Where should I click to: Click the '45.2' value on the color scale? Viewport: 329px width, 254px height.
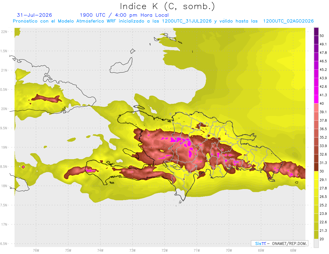pos(323,70)
